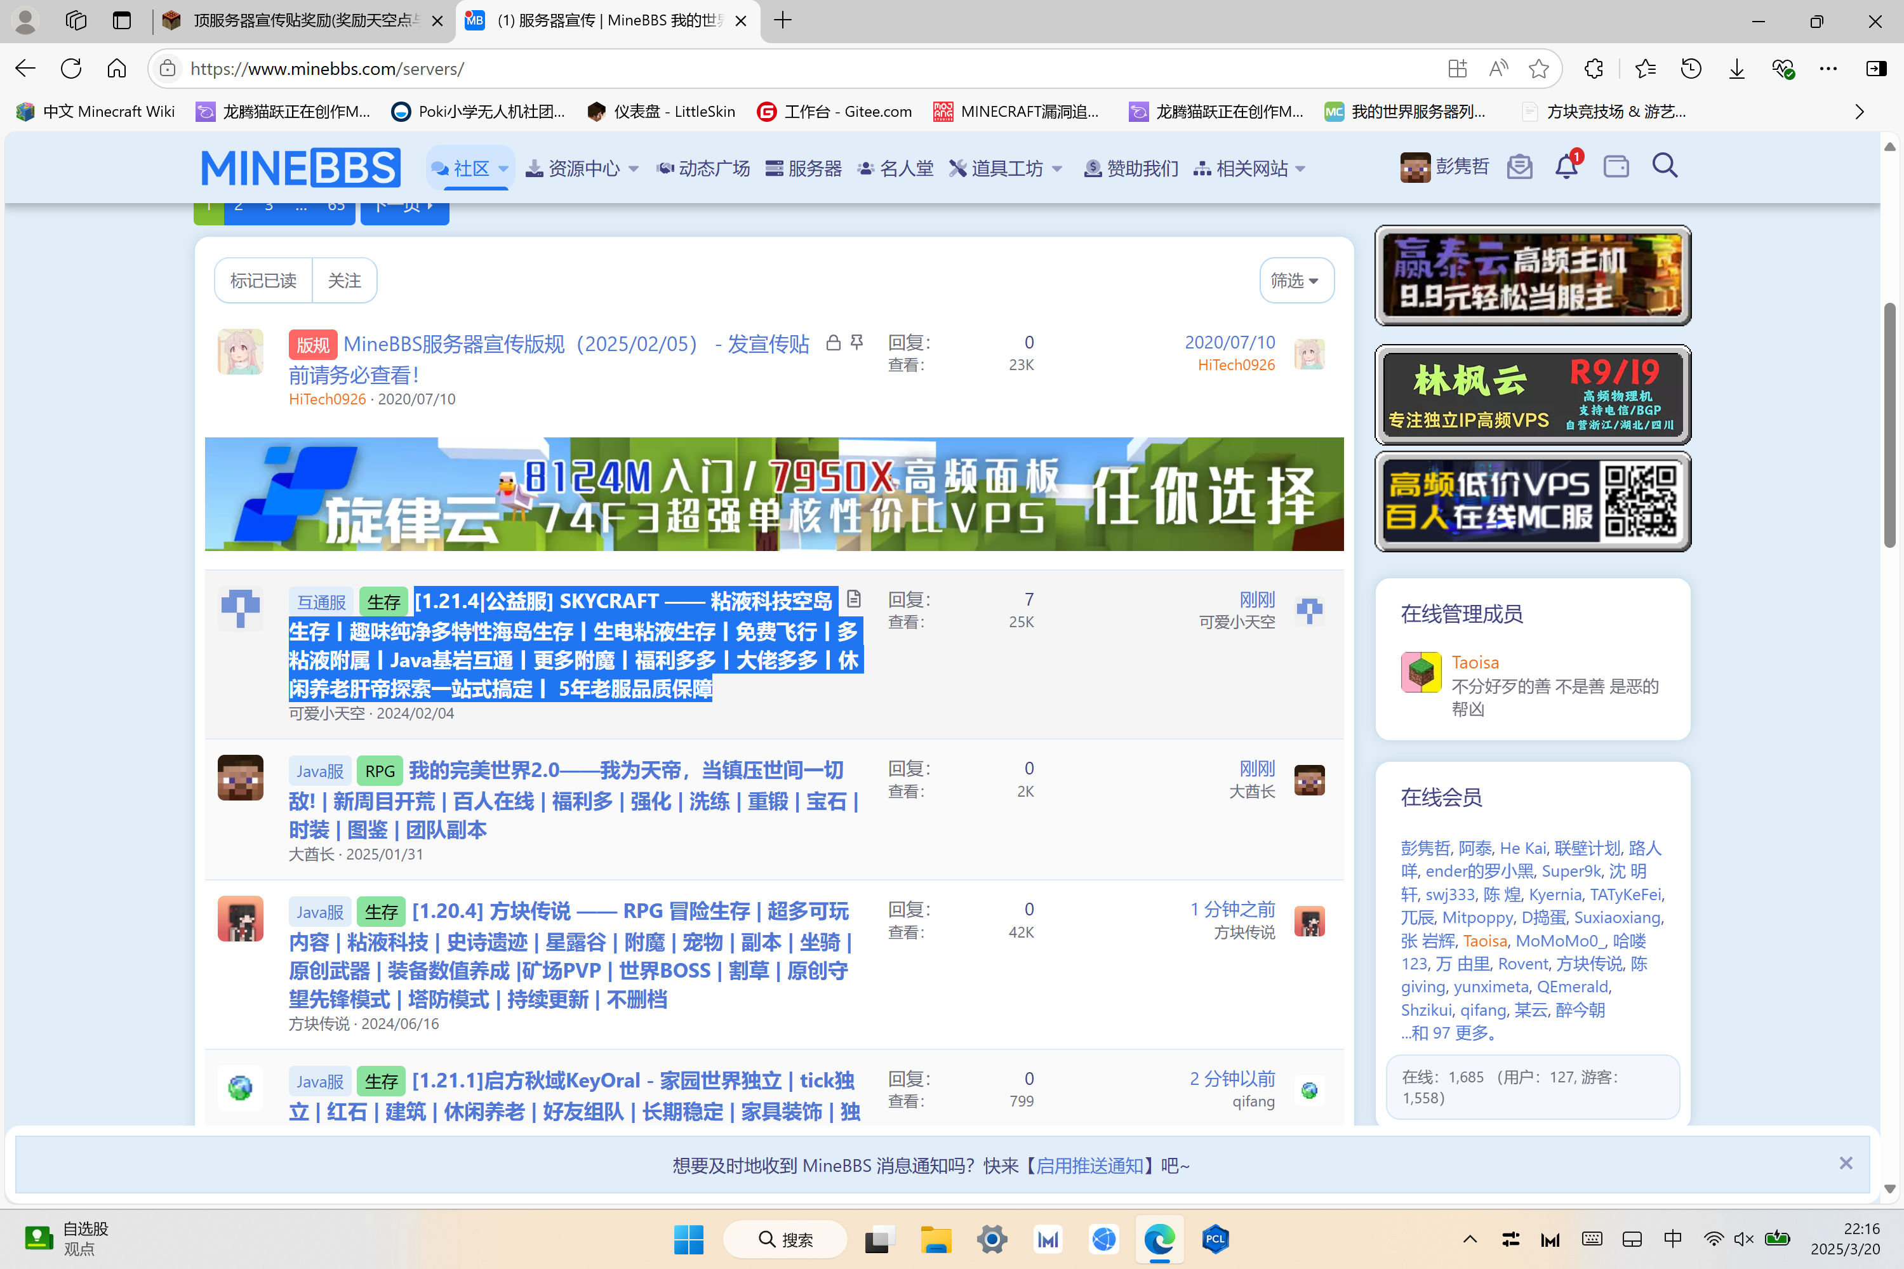The width and height of the screenshot is (1904, 1269).
Task: Open the 名人堂 menu item
Action: pyautogui.click(x=895, y=168)
